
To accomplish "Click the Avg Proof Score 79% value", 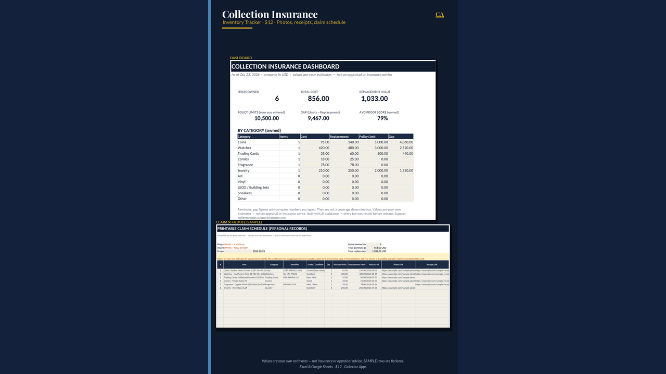I will point(382,118).
